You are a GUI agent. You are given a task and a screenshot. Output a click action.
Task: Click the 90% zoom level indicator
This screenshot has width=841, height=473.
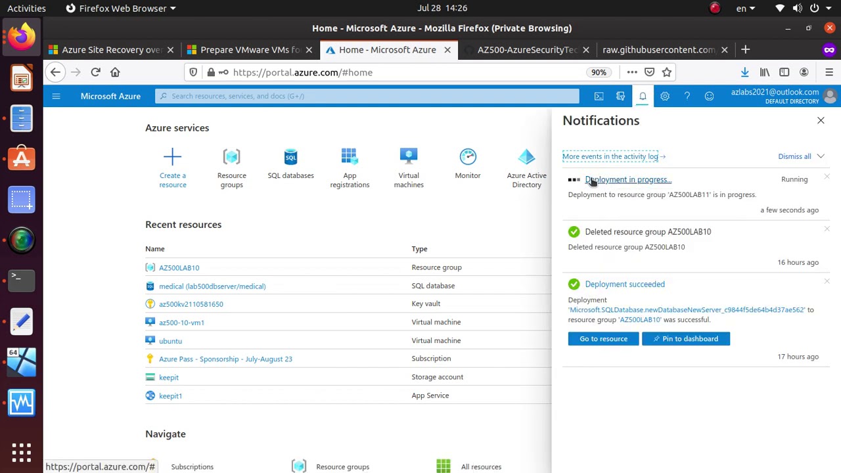click(x=599, y=72)
